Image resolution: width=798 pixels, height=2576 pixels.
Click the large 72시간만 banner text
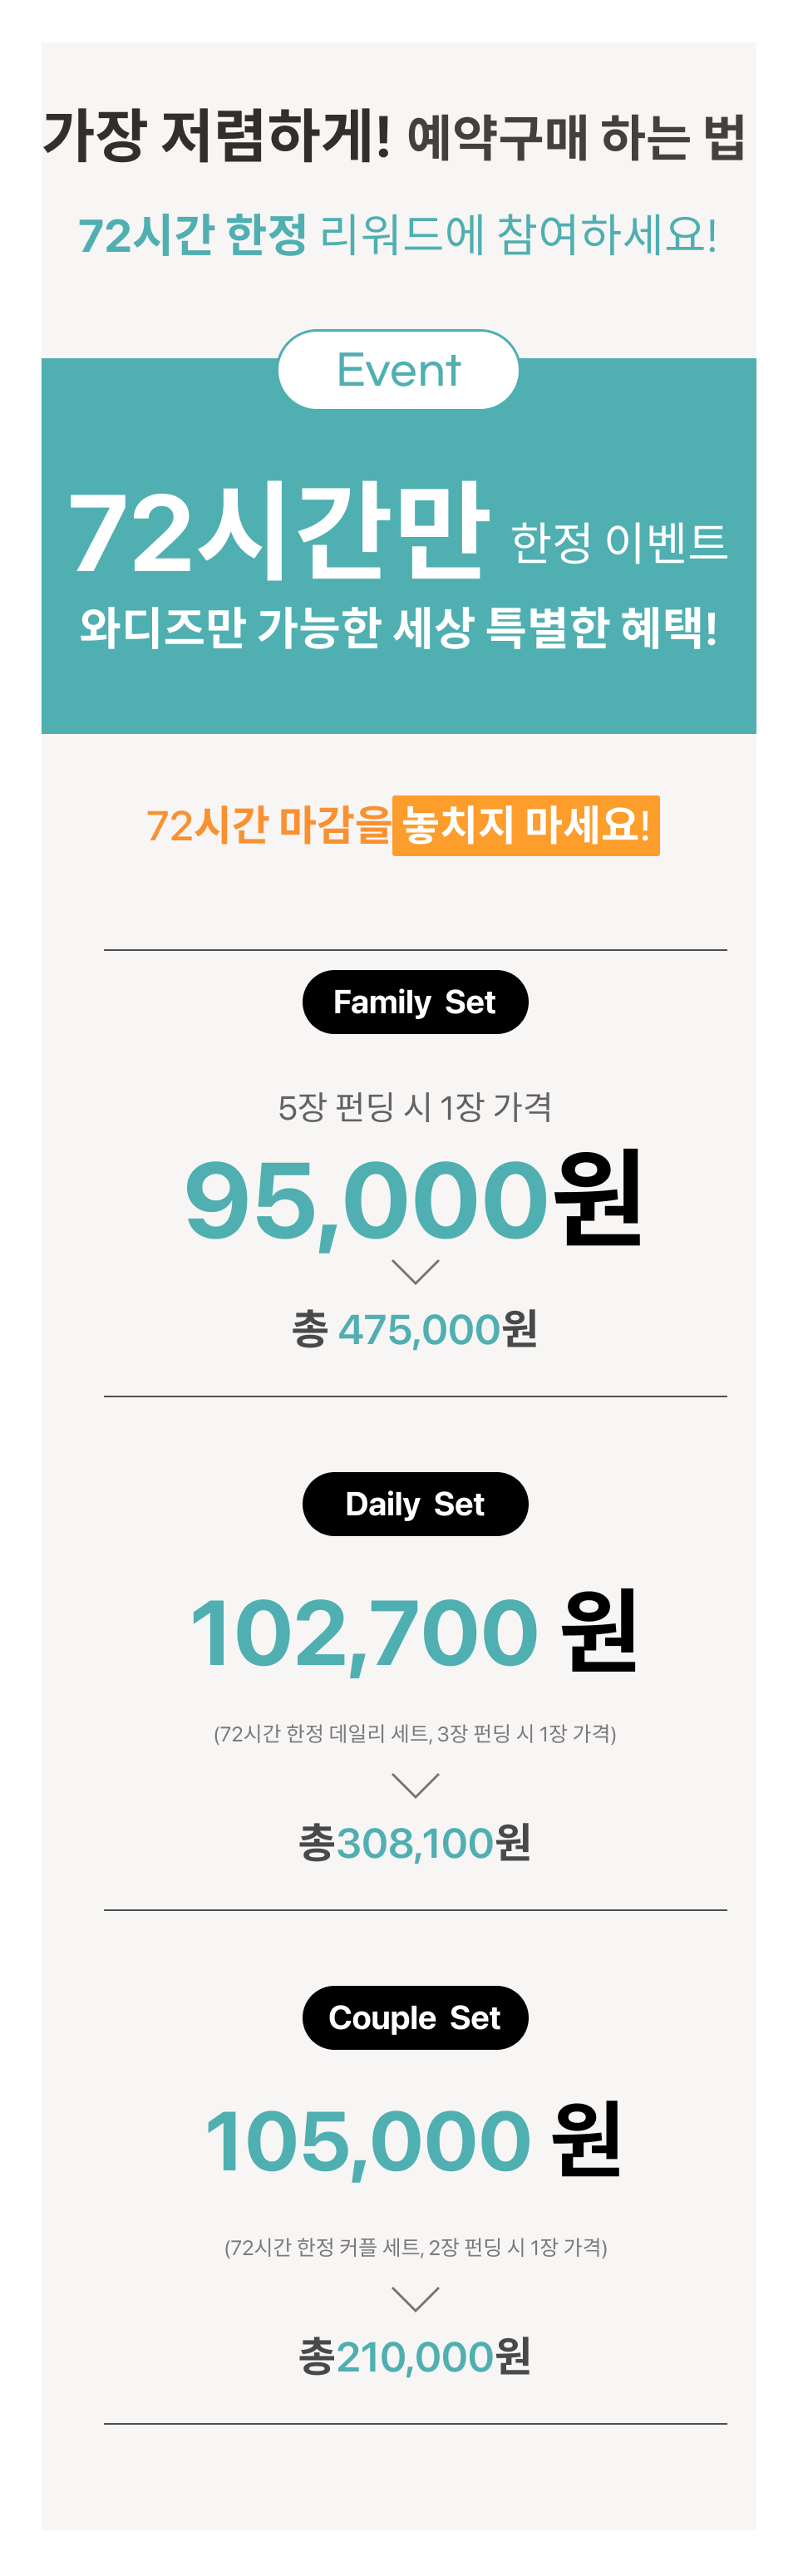(x=278, y=532)
